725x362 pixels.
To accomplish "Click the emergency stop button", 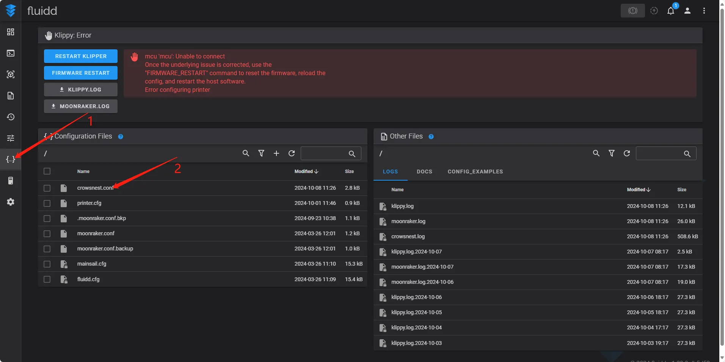I will click(632, 11).
